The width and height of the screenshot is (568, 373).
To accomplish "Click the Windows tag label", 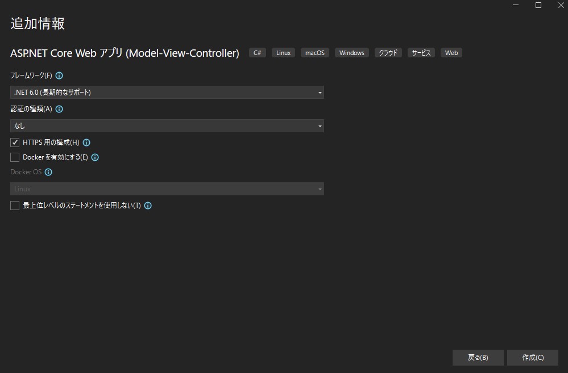I will [351, 53].
